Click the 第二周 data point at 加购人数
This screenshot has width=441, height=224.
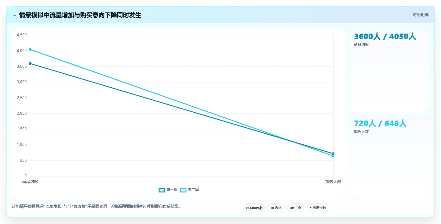tap(333, 156)
